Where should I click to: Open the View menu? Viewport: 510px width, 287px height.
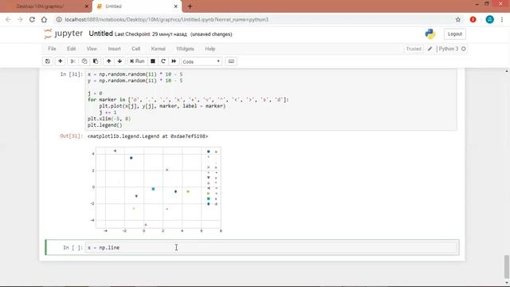tap(92, 49)
